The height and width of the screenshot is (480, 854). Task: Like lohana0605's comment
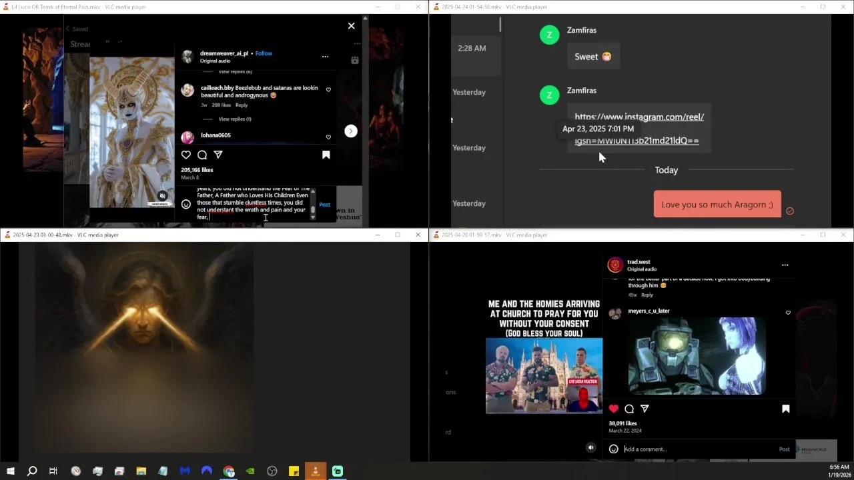point(328,137)
